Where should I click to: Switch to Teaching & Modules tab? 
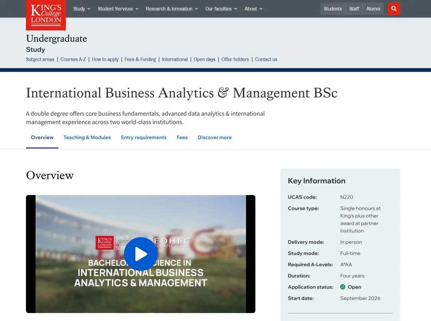pyautogui.click(x=87, y=138)
